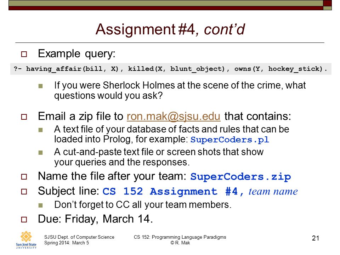Image resolution: width=340 pixels, height=255 pixels.
Task: Click 'CS 152: Programming Language Paradigms' footer
Action: pos(180,237)
